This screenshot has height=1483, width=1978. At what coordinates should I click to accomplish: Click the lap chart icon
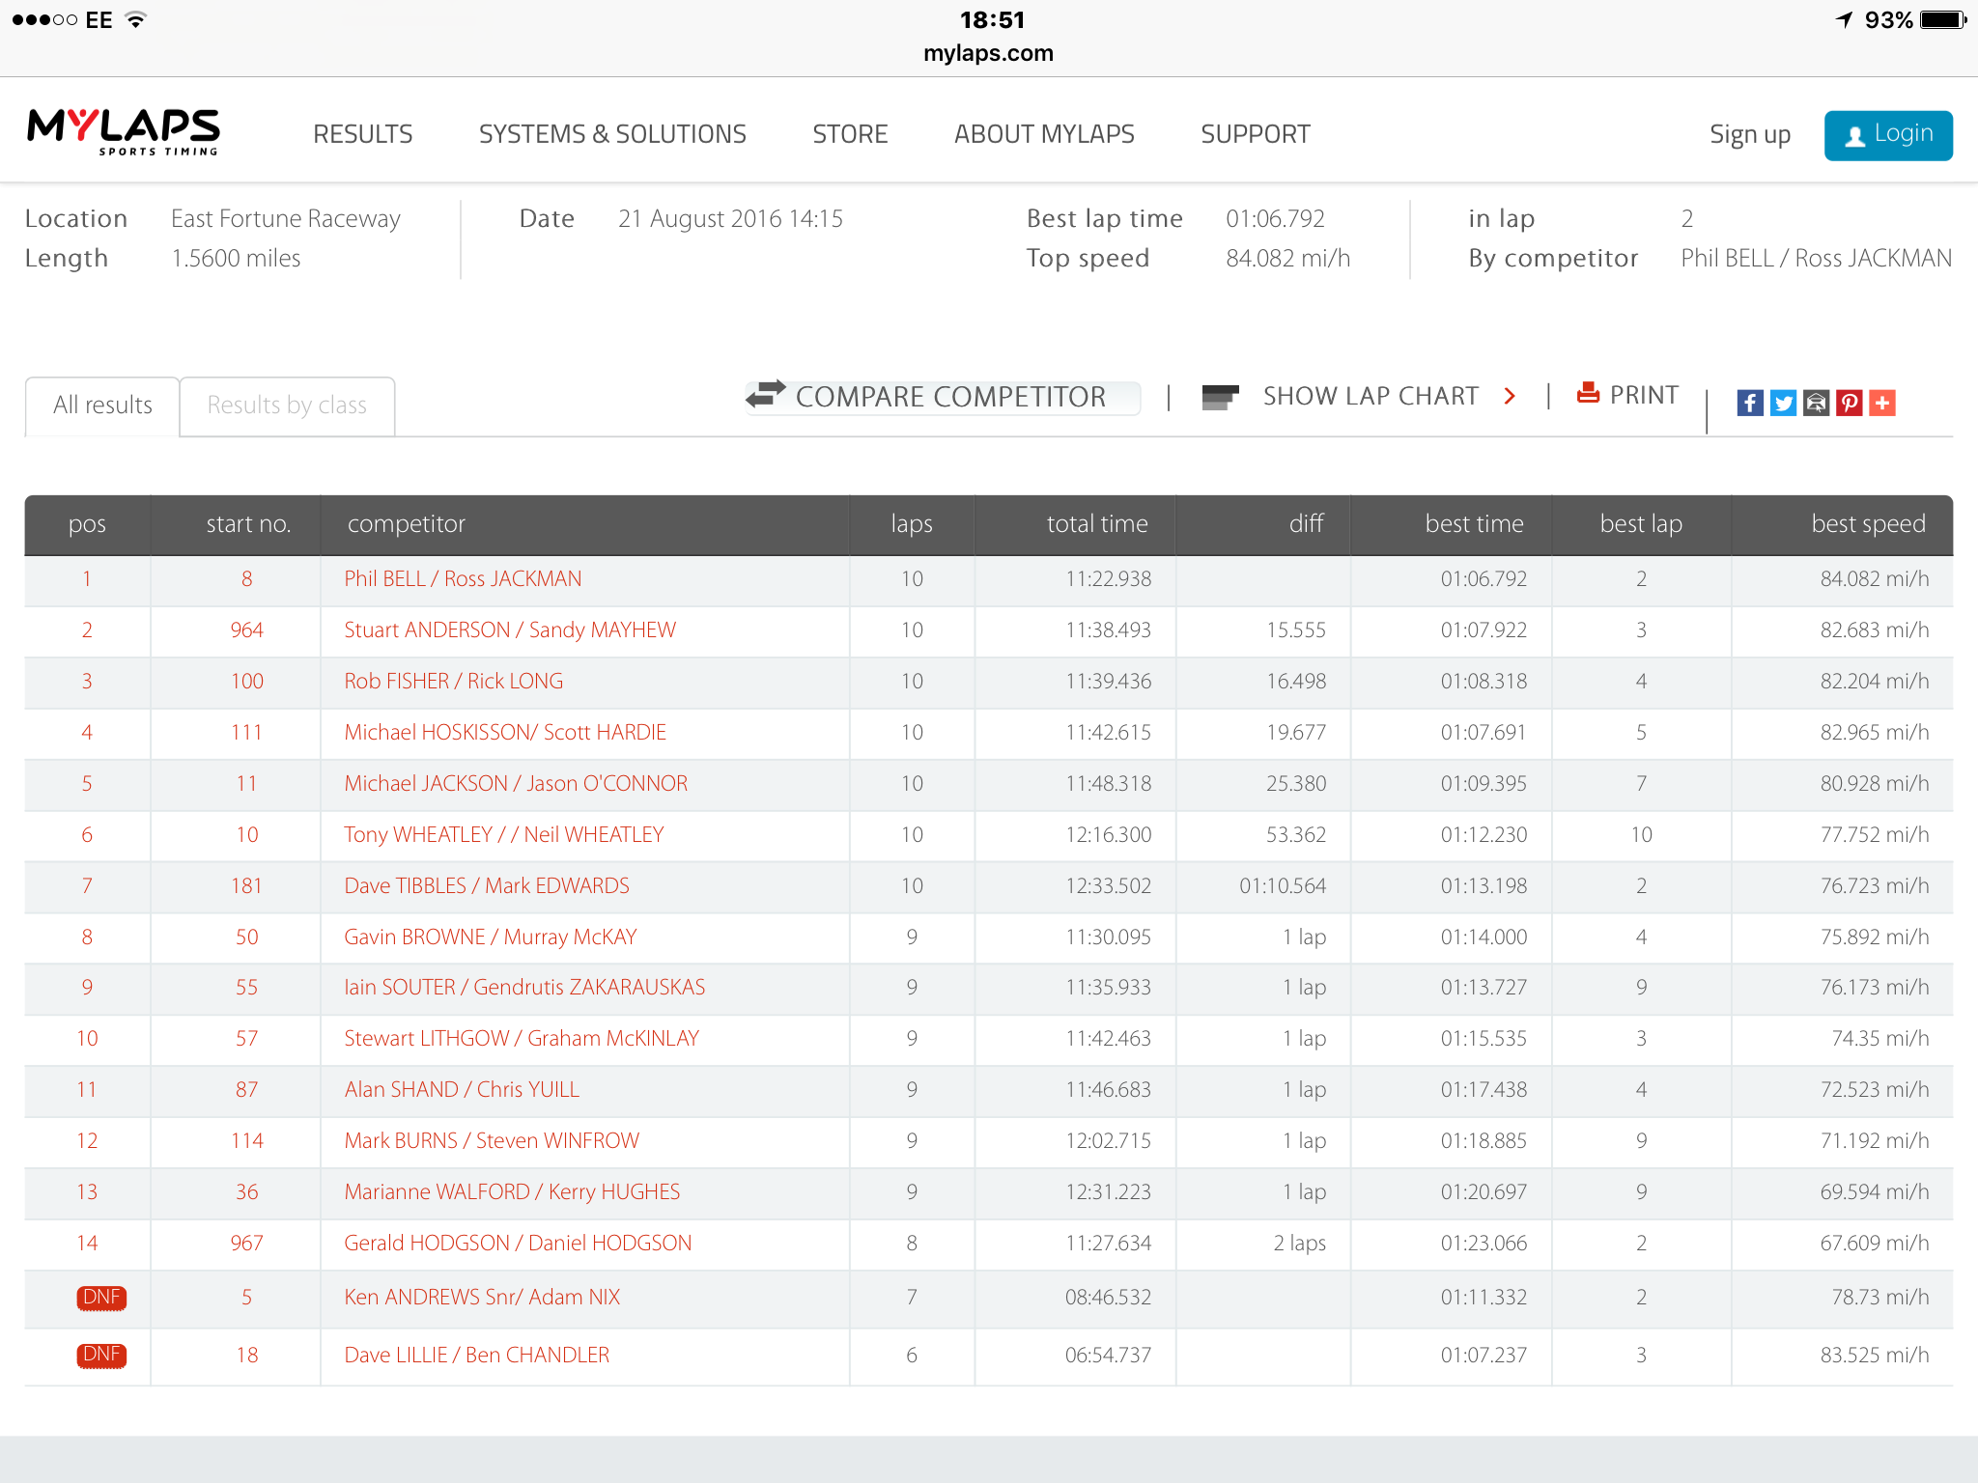[x=1220, y=396]
